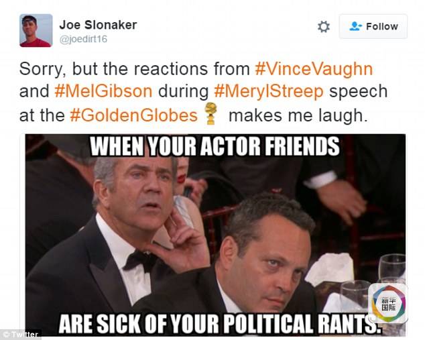This screenshot has width=425, height=340.
Task: Click the 'WHEN YOUR ACTOR FRIENDS' caption
Action: [x=215, y=146]
